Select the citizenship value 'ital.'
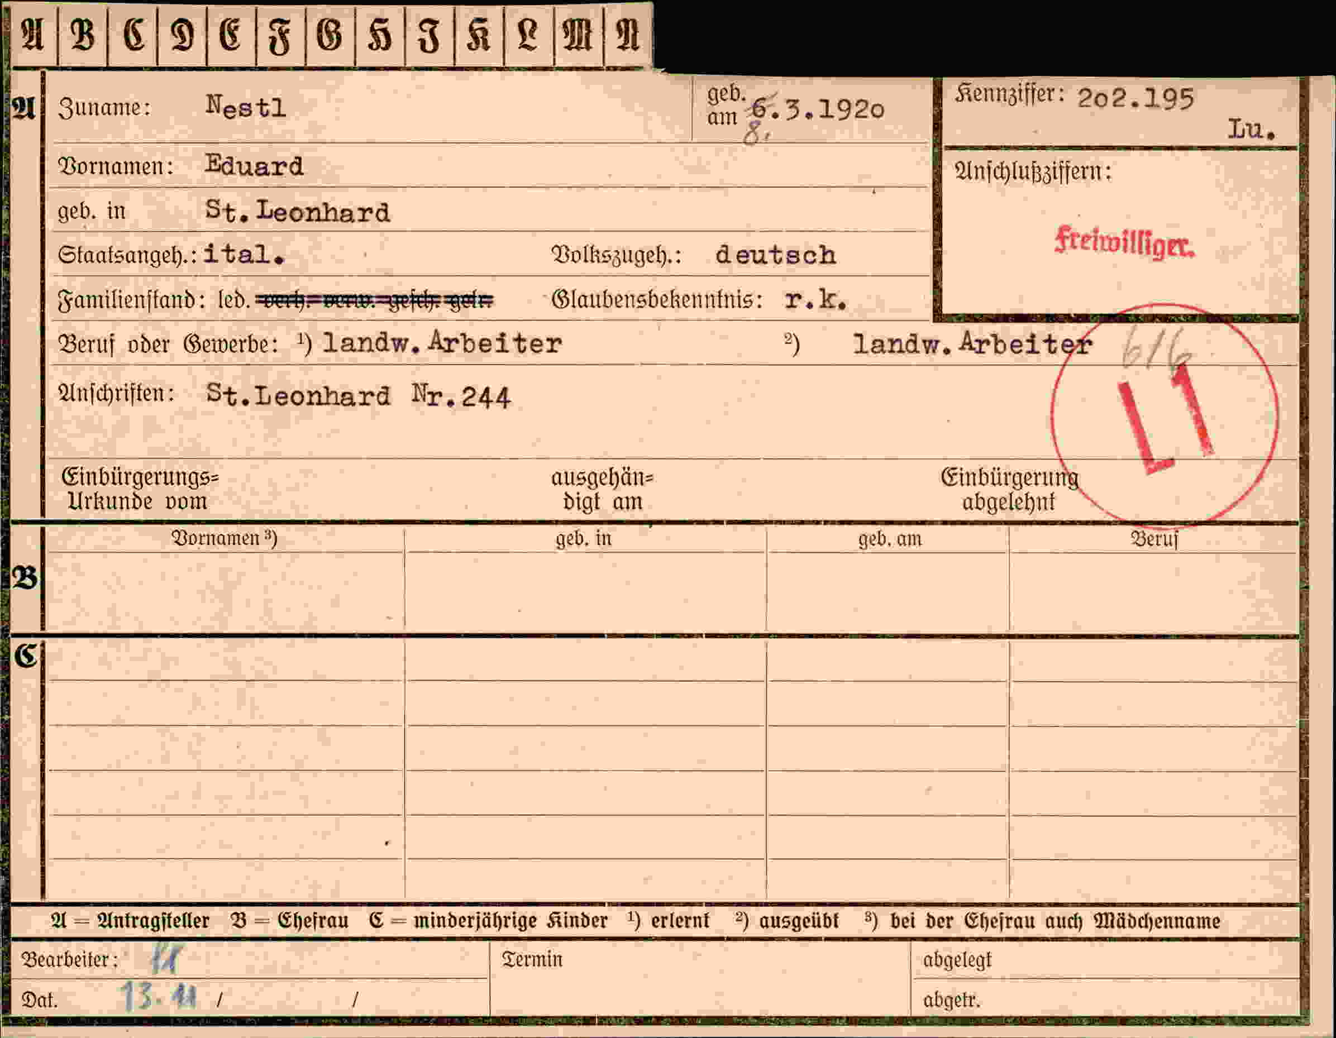This screenshot has width=1336, height=1038. (244, 255)
